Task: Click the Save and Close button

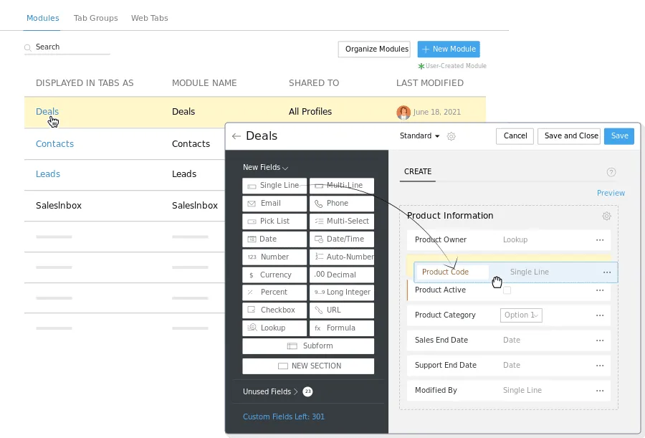Action: (570, 136)
